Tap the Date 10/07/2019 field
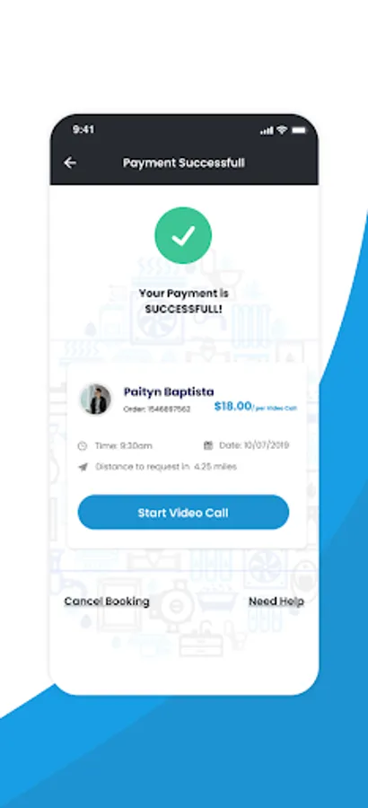 click(x=247, y=445)
